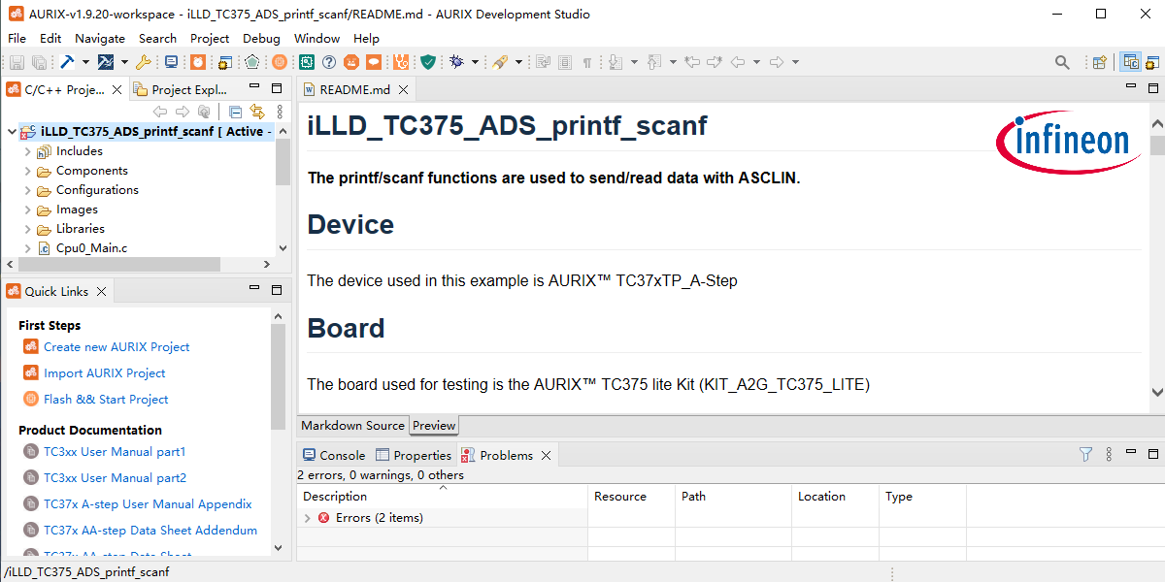Click the Save icon in toolbar

point(17,62)
